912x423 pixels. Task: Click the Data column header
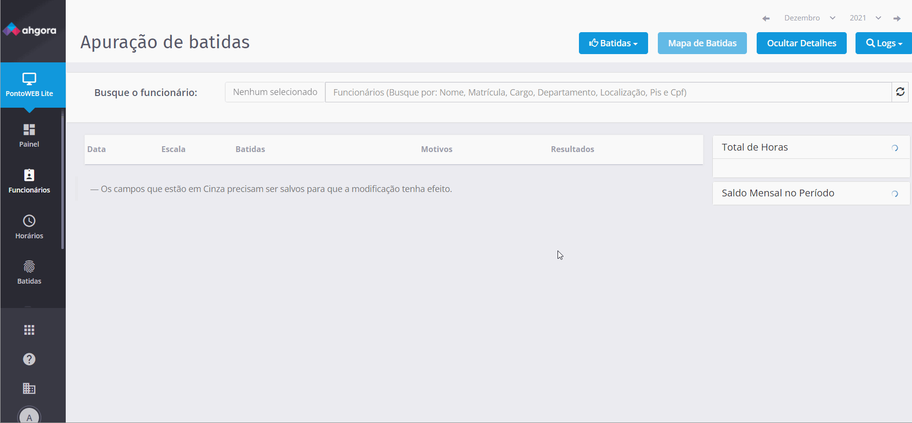click(x=96, y=149)
